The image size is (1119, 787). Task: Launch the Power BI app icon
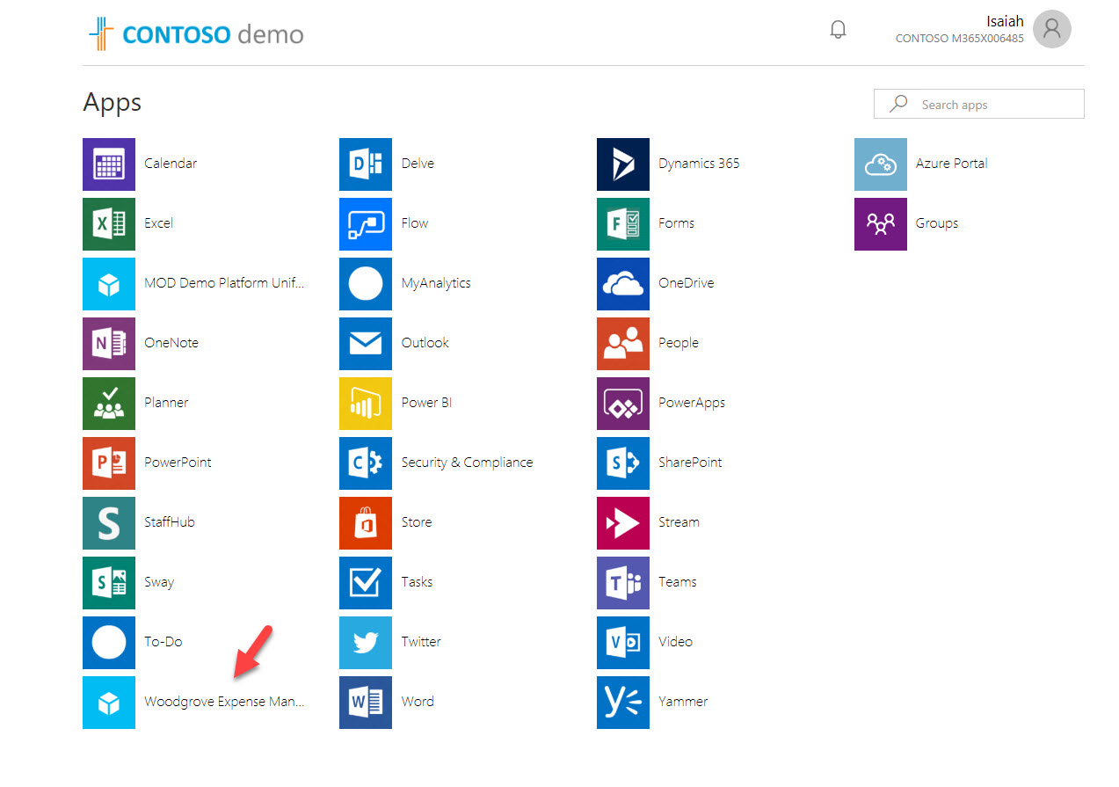tap(366, 403)
